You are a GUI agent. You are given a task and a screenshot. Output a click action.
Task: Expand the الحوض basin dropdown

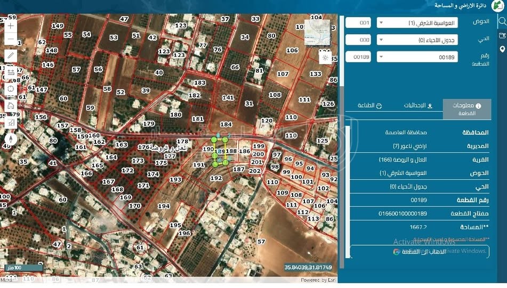click(417, 23)
